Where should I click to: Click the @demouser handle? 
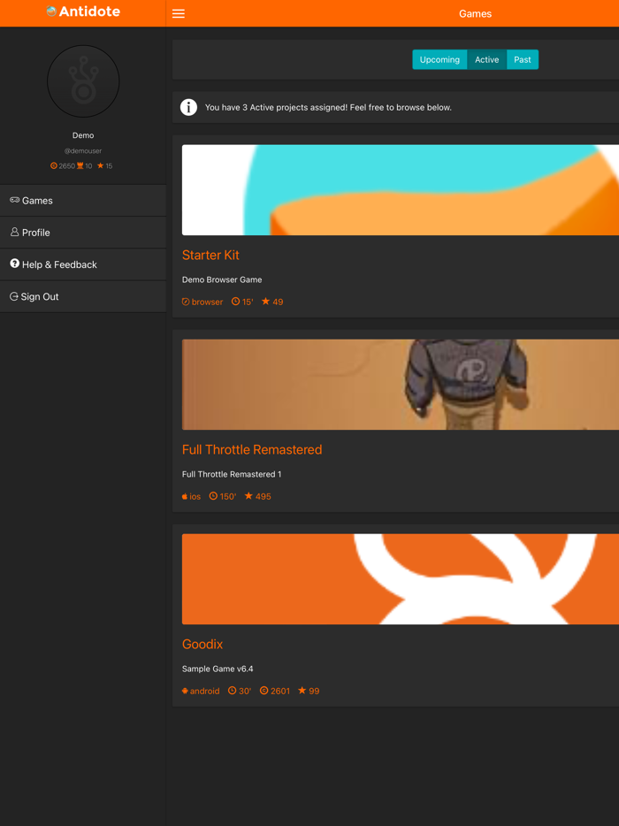point(83,150)
